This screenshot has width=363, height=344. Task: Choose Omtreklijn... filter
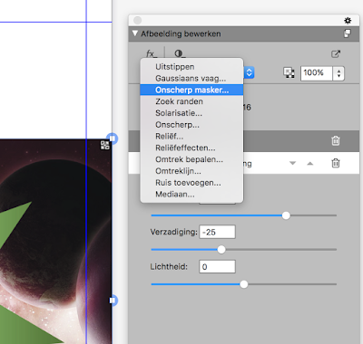[x=191, y=171]
